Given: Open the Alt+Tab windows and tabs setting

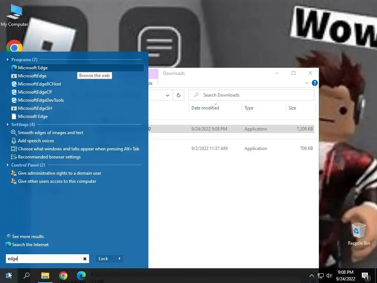Looking at the screenshot, I should pyautogui.click(x=75, y=149).
